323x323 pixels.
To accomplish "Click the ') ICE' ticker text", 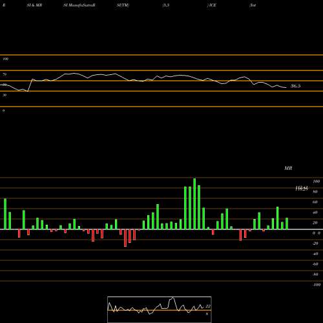I will [212, 5].
